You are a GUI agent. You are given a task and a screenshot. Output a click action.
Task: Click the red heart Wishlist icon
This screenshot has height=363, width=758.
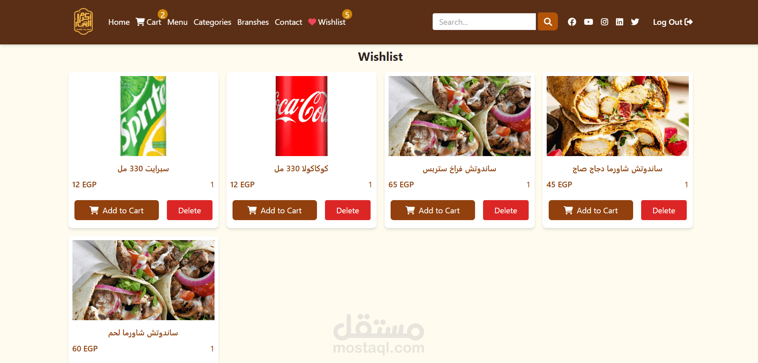pos(312,22)
